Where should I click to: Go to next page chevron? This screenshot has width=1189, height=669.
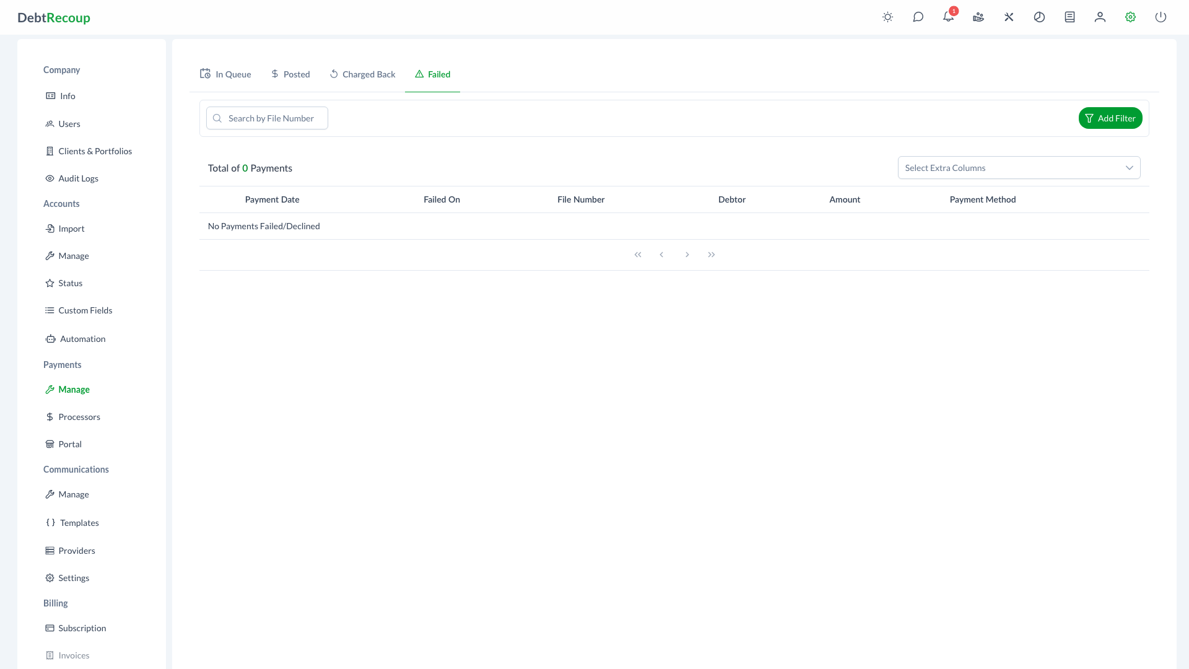(687, 254)
